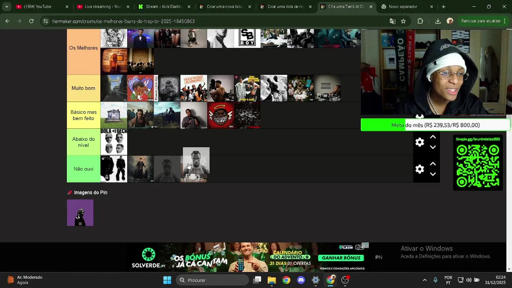Click the livepix QR code
512x288 pixels.
[x=478, y=166]
